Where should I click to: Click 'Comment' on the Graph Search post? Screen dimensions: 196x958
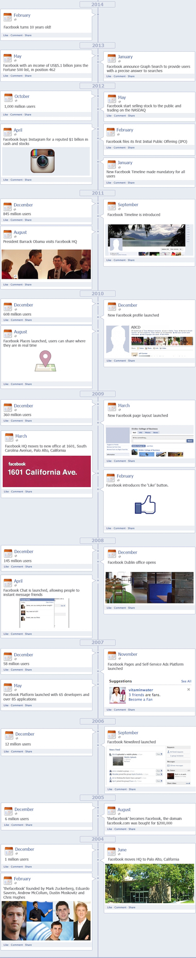point(120,76)
